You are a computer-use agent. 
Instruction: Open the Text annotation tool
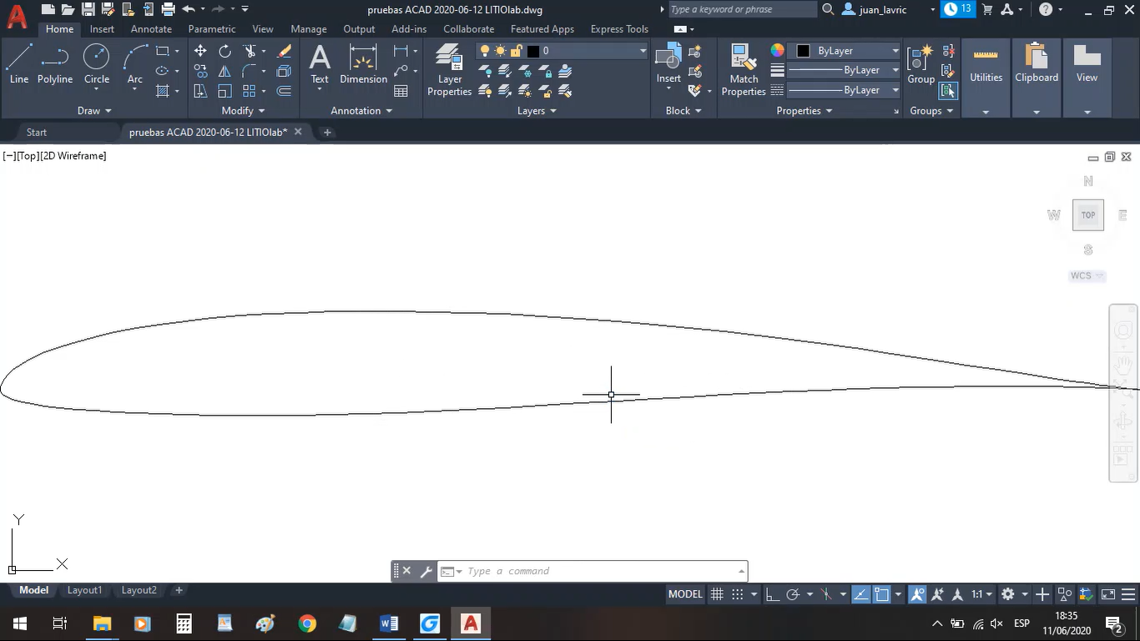click(x=320, y=65)
